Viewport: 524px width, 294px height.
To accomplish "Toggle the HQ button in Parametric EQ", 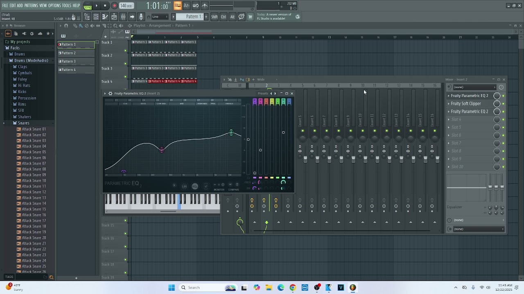I will [195, 186].
